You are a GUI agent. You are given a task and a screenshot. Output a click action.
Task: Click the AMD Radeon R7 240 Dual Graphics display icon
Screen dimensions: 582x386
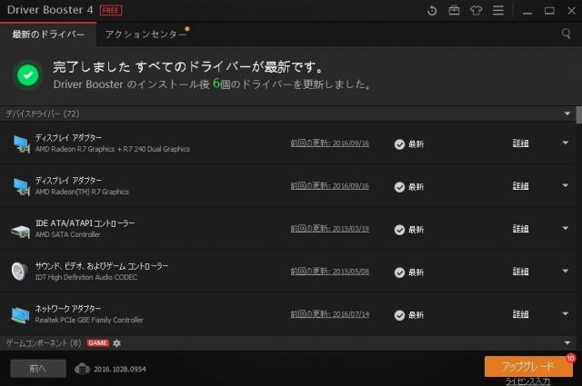(21, 144)
